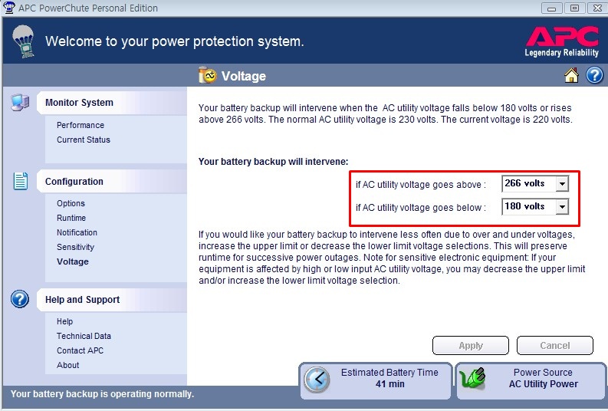This screenshot has width=608, height=411.
Task: Open the 'goes above' 266 volts dropdown
Action: click(x=562, y=184)
